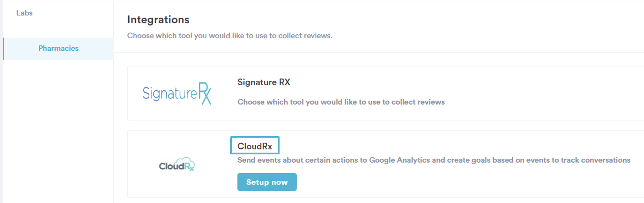Click the blue active bar beside Pharmacies
The width and height of the screenshot is (644, 203).
(3, 49)
